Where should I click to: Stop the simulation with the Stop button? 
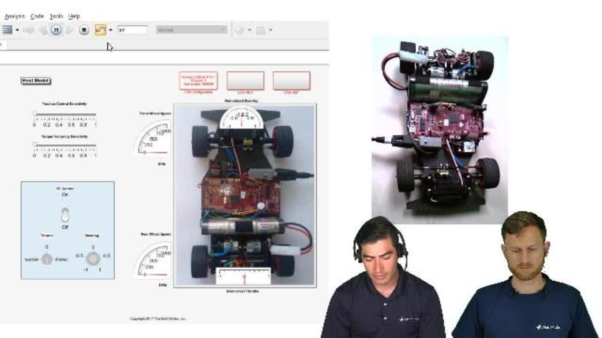tap(84, 30)
